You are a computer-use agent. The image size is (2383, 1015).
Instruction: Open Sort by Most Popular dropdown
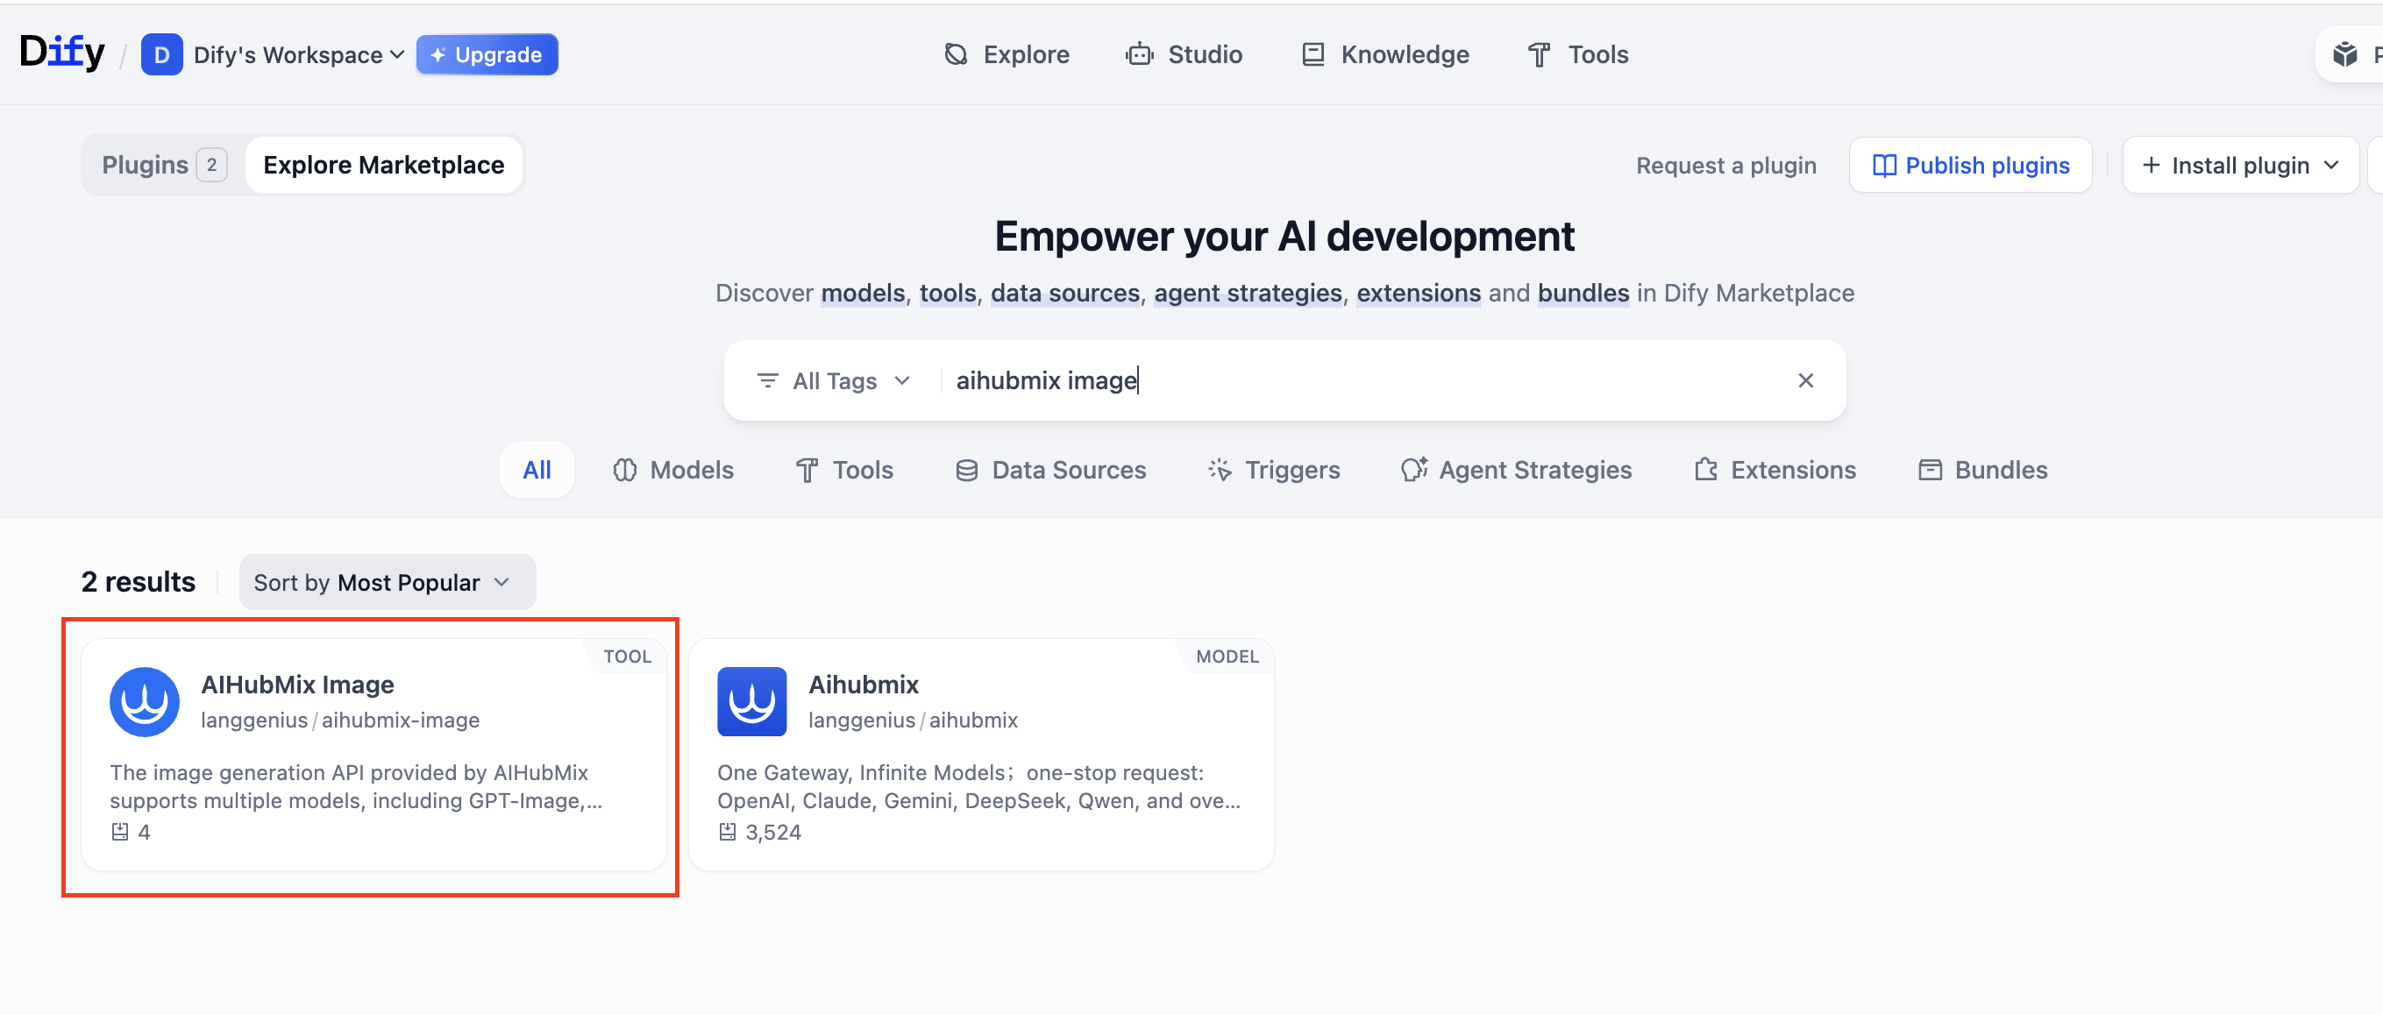point(387,582)
